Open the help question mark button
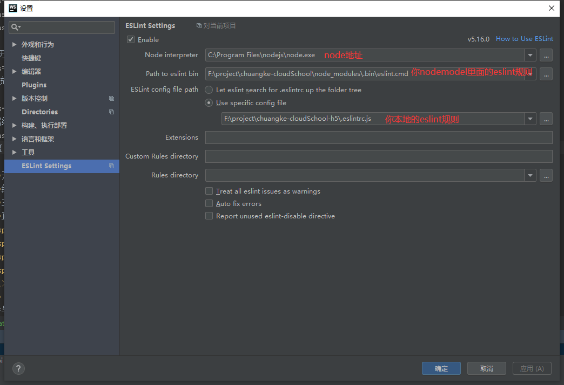564x385 pixels. [18, 368]
